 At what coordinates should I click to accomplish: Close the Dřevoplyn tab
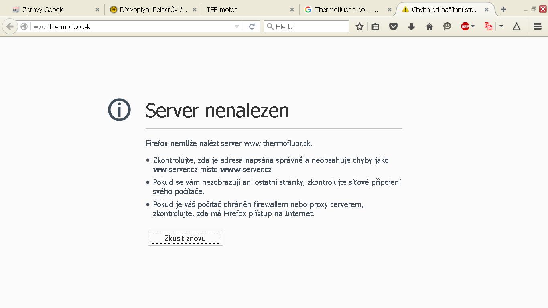pyautogui.click(x=195, y=10)
